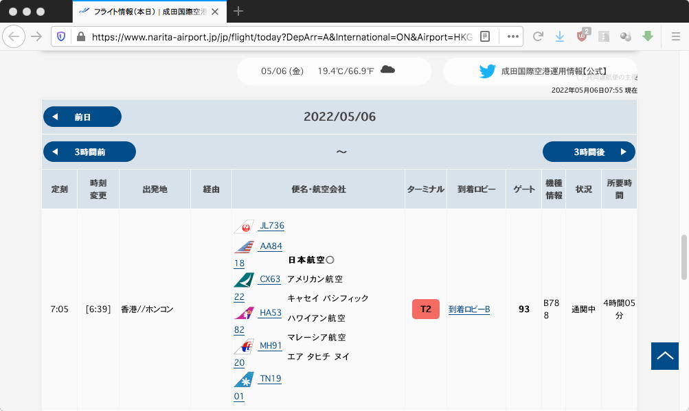689x411 pixels.
Task: Open page actions three-dot menu
Action: (512, 36)
